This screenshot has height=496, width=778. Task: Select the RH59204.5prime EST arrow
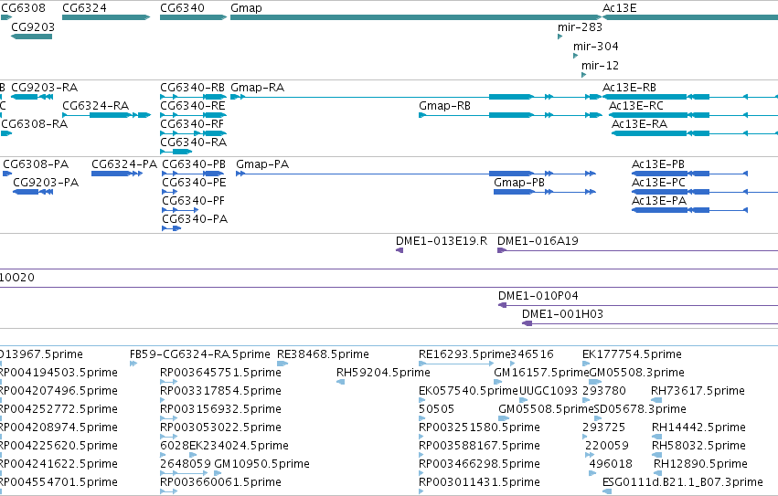tap(340, 382)
